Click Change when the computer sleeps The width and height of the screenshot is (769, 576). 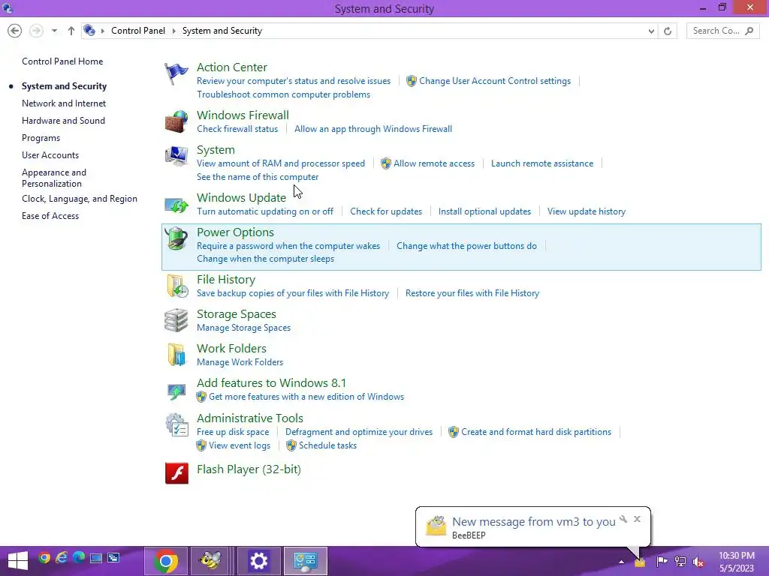(265, 259)
